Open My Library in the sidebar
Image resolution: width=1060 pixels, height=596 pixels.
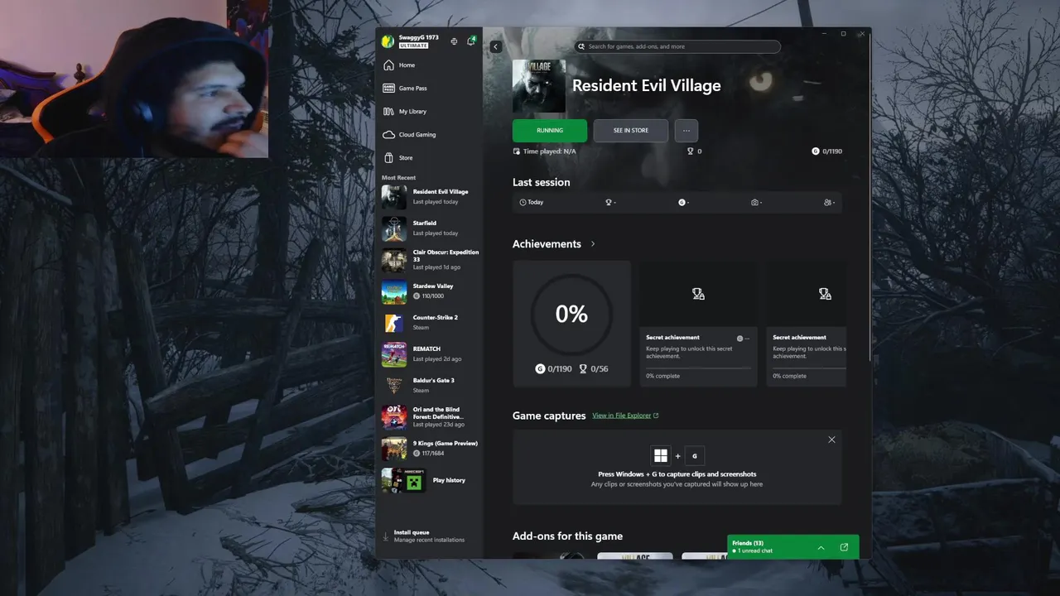point(429,112)
